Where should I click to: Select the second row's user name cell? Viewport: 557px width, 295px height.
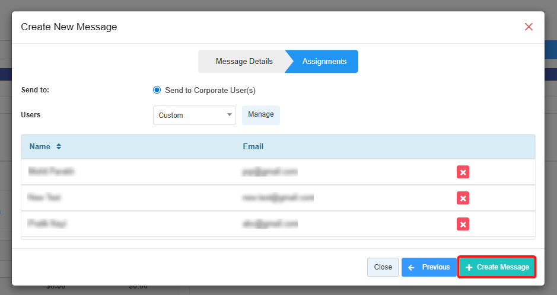[44, 198]
